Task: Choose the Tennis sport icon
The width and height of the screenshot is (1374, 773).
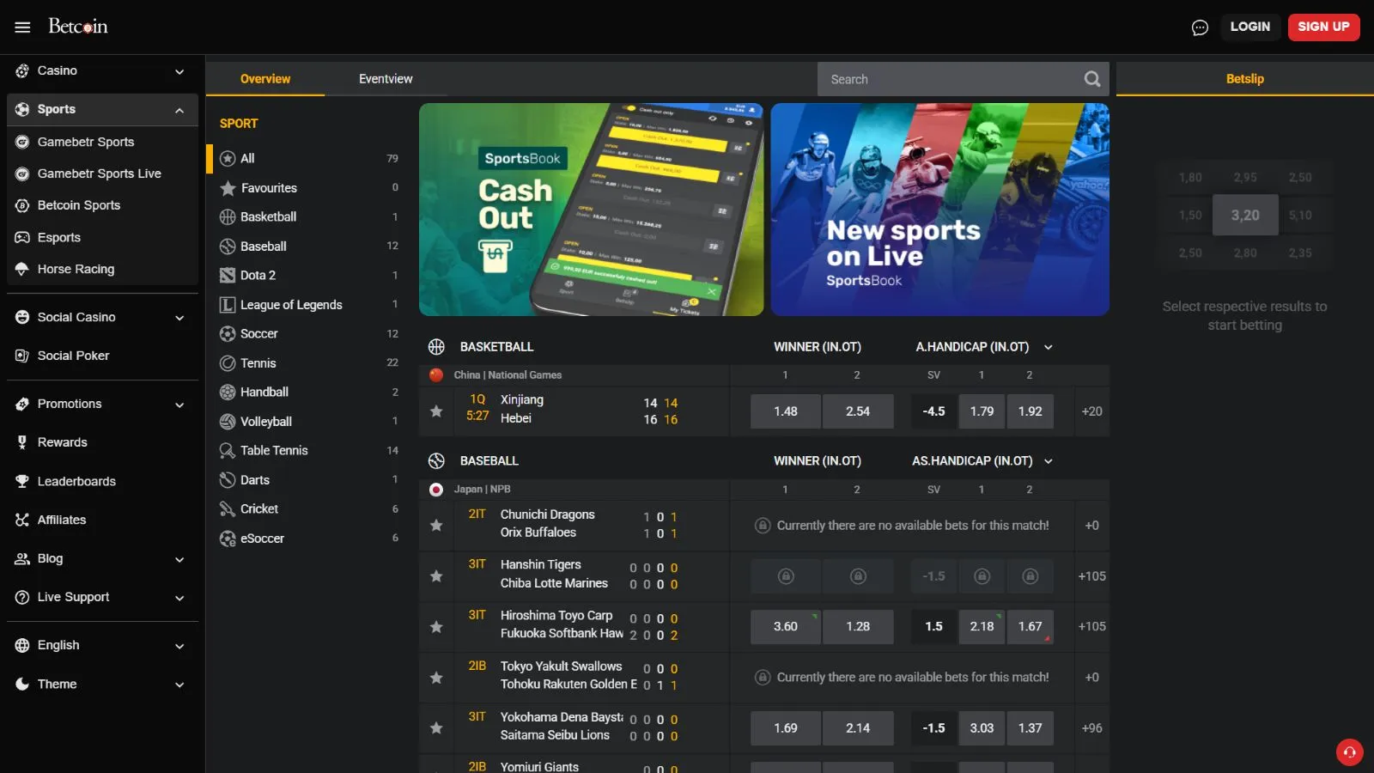Action: click(x=228, y=363)
